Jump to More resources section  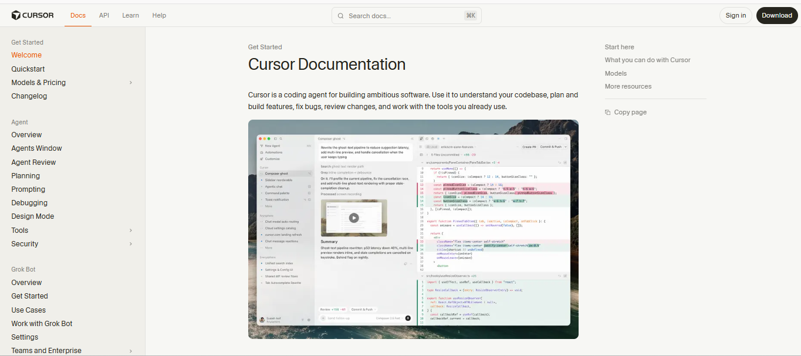coord(628,86)
